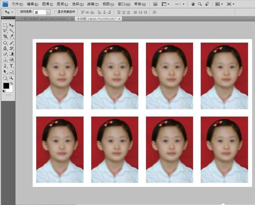Select the Eyedropper tool
The width and height of the screenshot is (255, 205).
click(11, 36)
